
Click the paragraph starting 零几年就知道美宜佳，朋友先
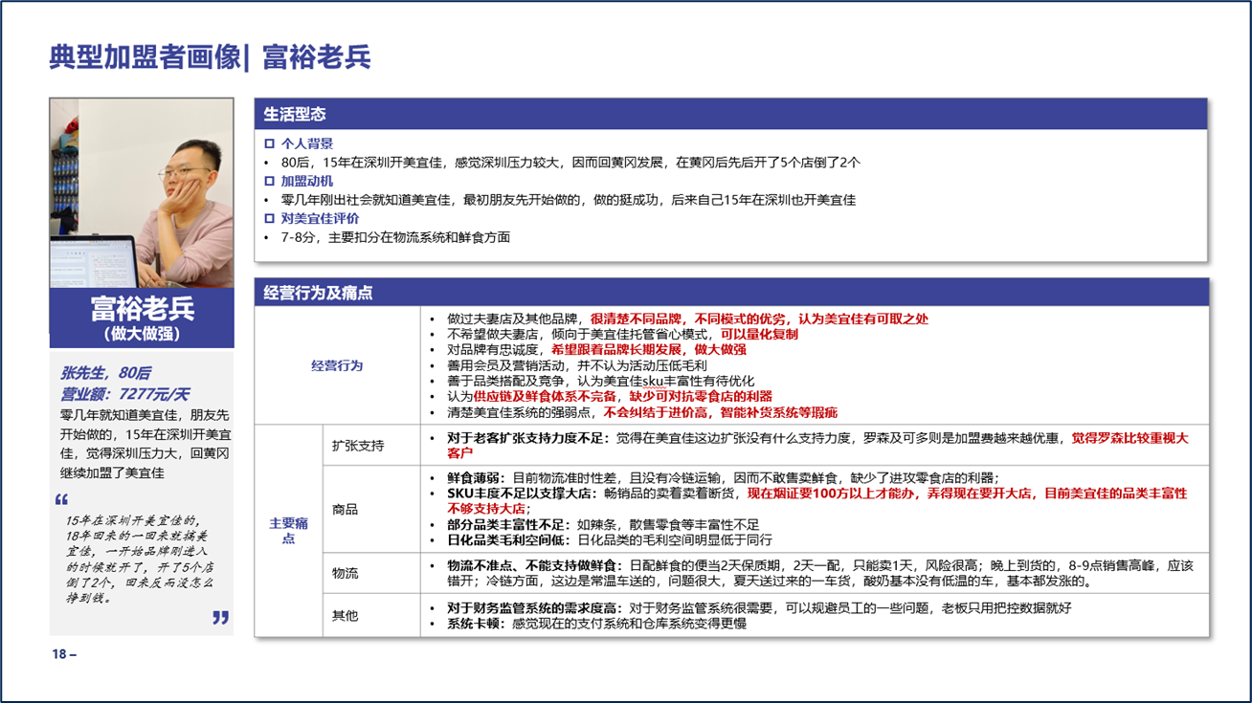(x=145, y=444)
